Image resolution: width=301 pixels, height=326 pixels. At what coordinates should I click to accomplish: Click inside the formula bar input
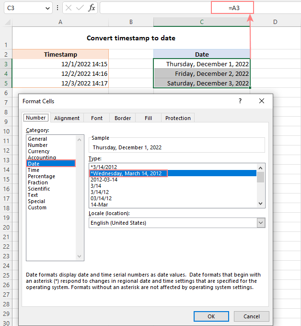click(153, 8)
